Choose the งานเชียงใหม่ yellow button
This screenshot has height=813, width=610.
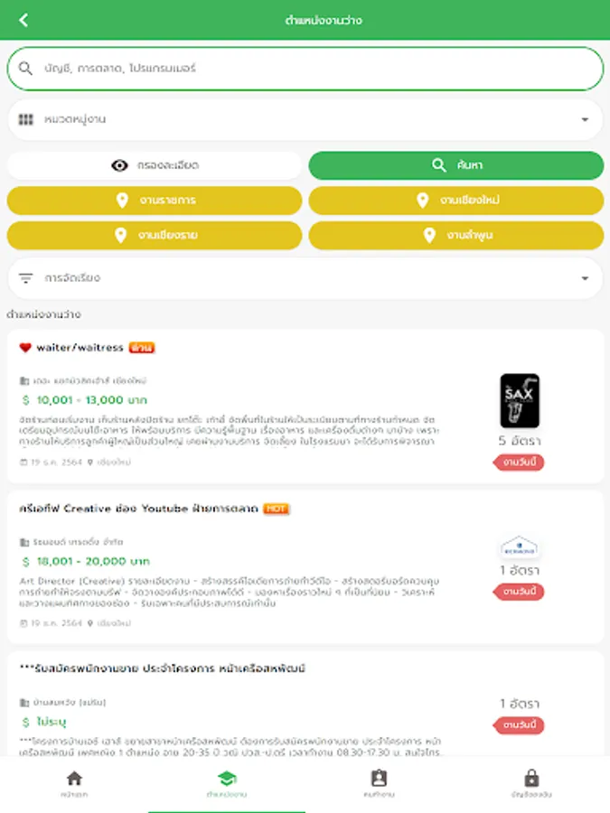[x=455, y=201]
